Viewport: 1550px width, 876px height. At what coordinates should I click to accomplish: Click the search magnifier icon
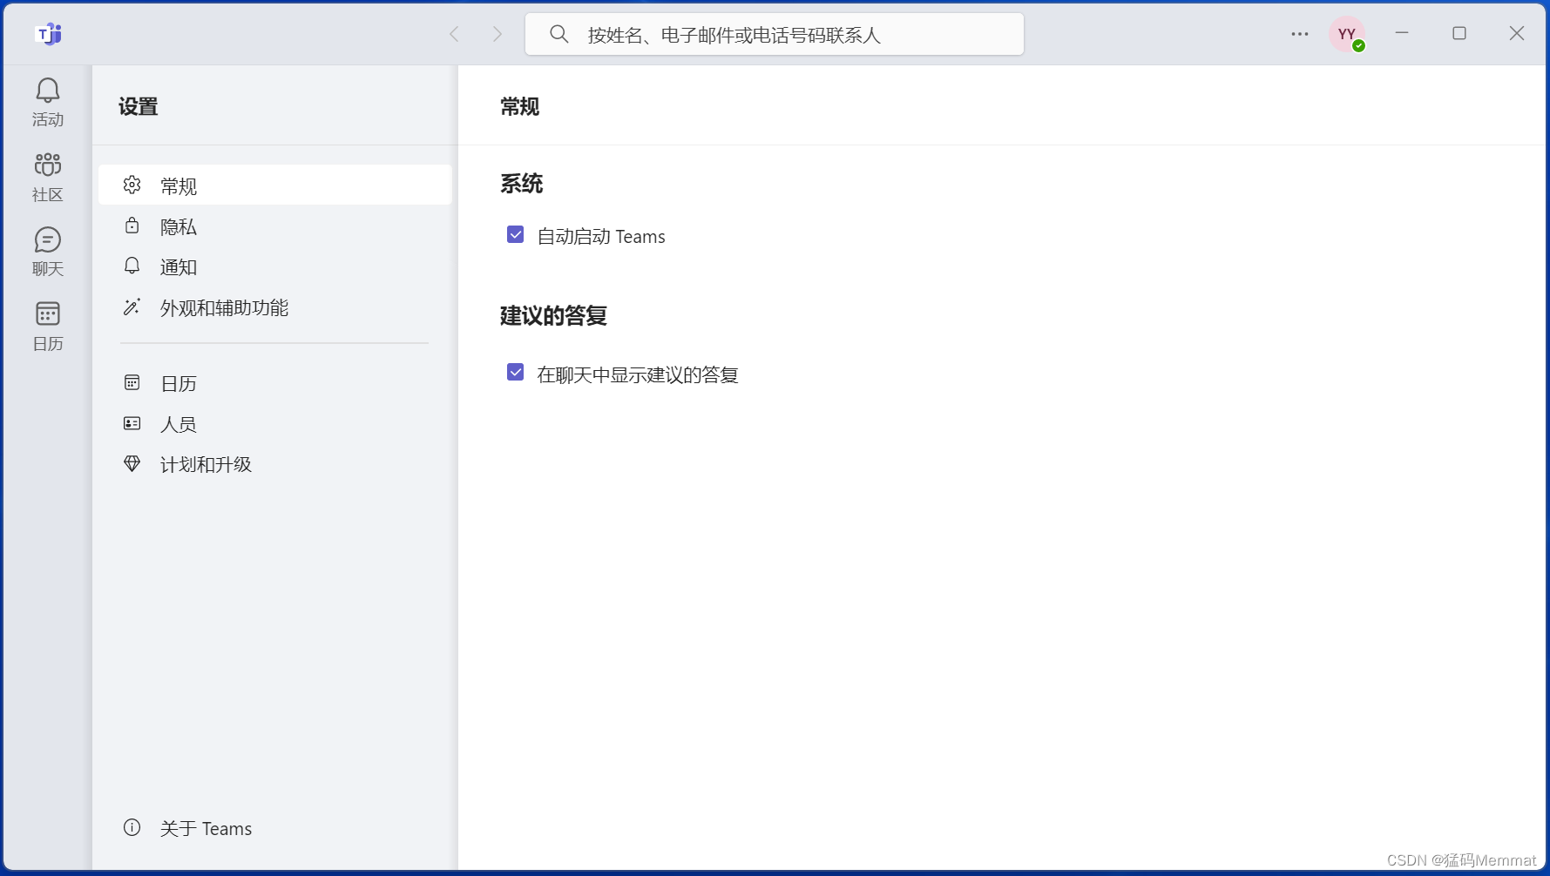tap(559, 34)
